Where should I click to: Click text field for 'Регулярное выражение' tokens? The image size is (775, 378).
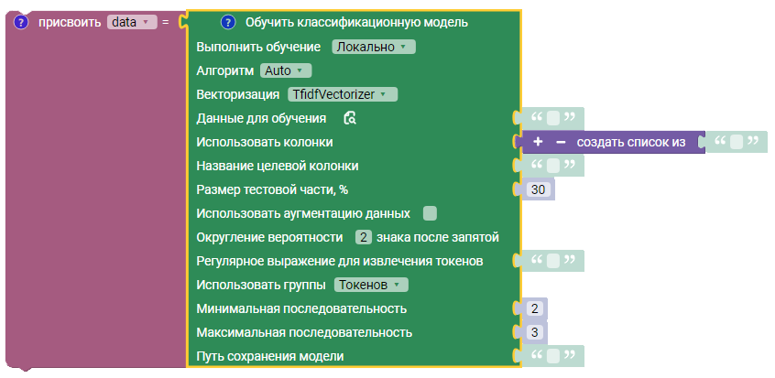coord(553,261)
